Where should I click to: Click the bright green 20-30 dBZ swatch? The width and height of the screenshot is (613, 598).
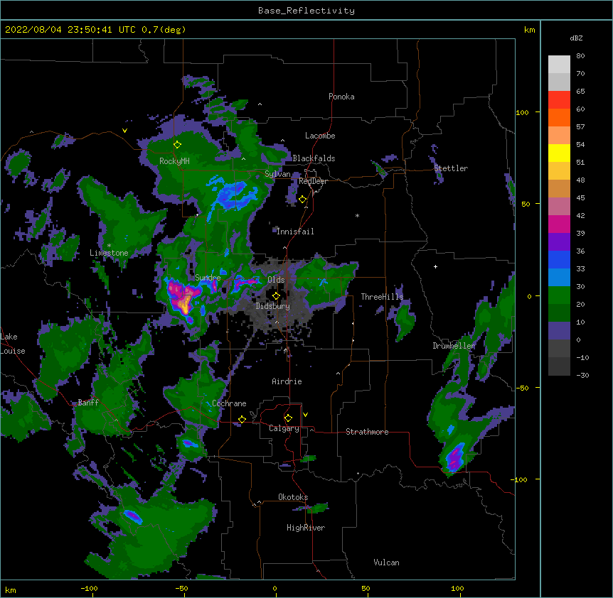(x=559, y=295)
